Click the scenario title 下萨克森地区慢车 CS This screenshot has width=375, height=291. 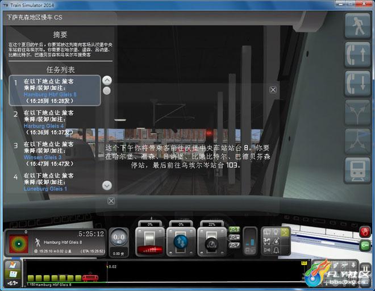coord(35,17)
